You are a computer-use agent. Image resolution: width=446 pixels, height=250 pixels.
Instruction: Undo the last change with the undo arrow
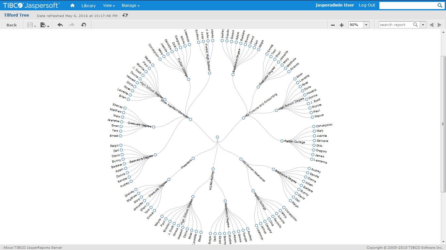click(x=60, y=25)
